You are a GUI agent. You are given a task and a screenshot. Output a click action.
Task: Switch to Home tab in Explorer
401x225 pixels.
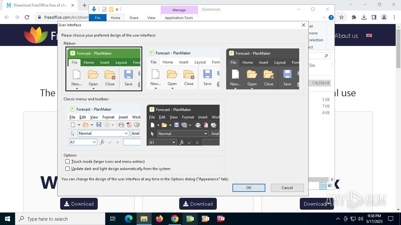click(115, 18)
